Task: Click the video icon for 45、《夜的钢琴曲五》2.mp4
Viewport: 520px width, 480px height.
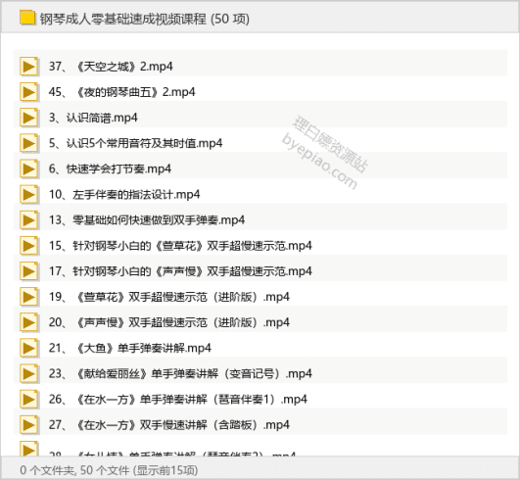Action: point(28,92)
